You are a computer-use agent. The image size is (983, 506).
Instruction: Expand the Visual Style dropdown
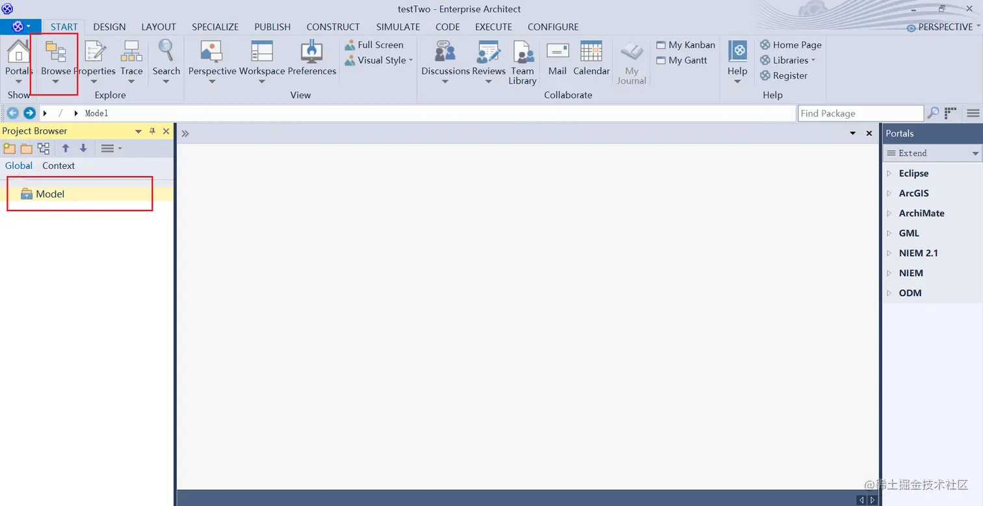click(411, 60)
